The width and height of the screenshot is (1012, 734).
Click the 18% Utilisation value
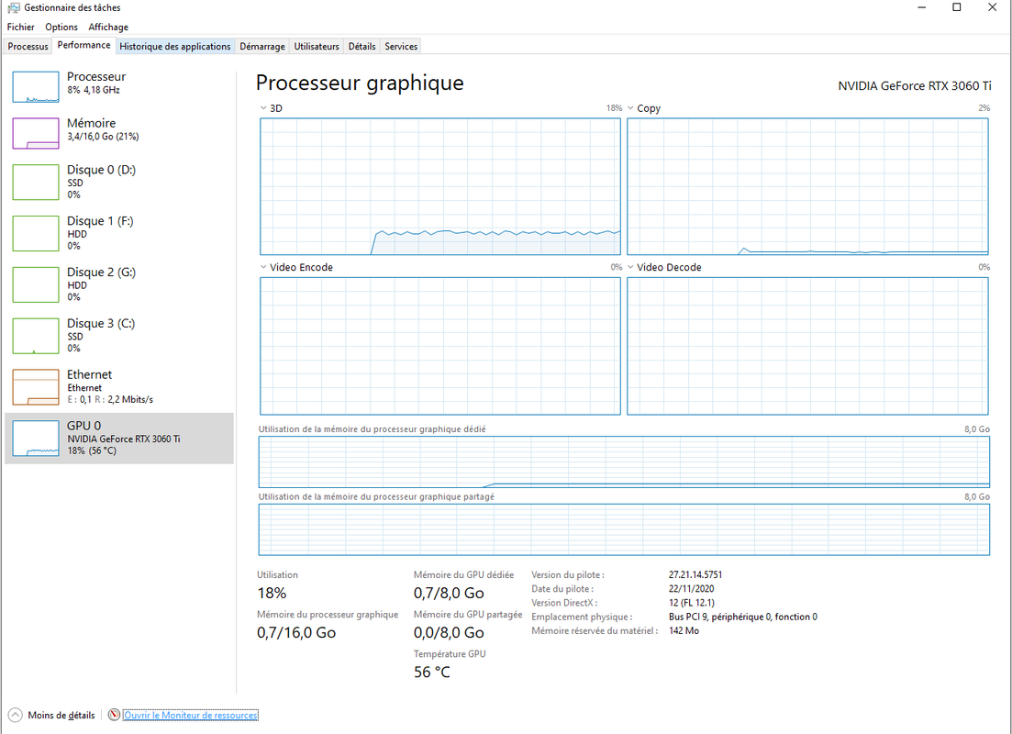pyautogui.click(x=272, y=593)
